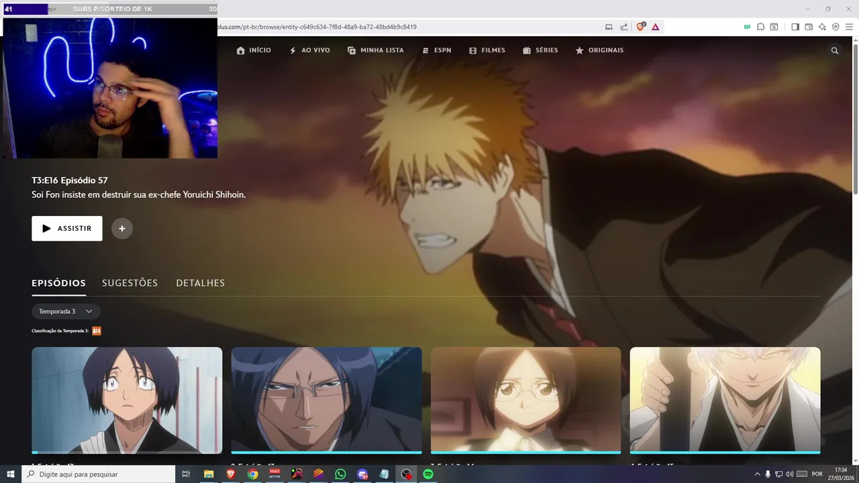The height and width of the screenshot is (483, 859).
Task: Click the Task View taskbar icon
Action: click(186, 474)
